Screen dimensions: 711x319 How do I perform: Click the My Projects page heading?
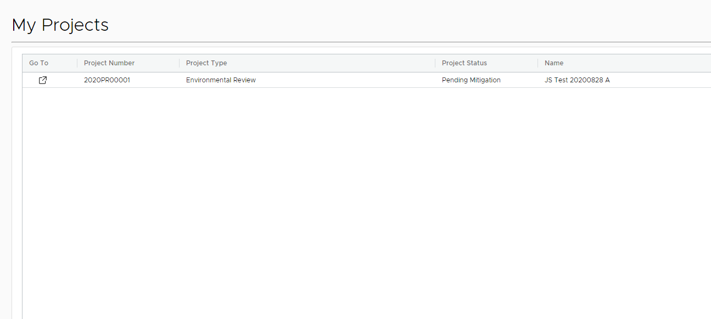tap(60, 25)
